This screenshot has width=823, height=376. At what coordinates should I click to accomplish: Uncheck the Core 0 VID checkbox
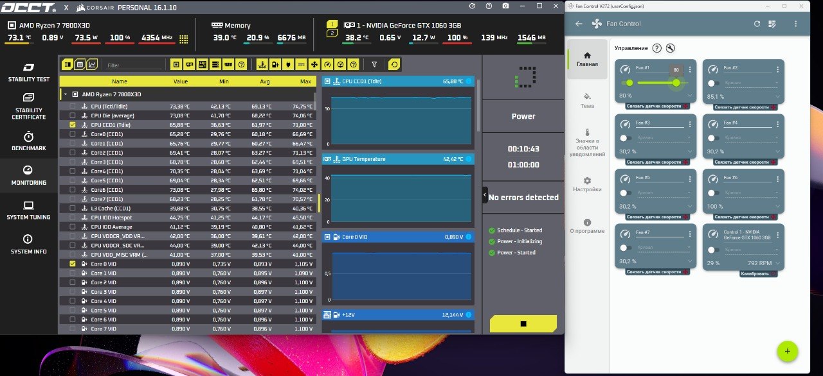[x=72, y=264]
